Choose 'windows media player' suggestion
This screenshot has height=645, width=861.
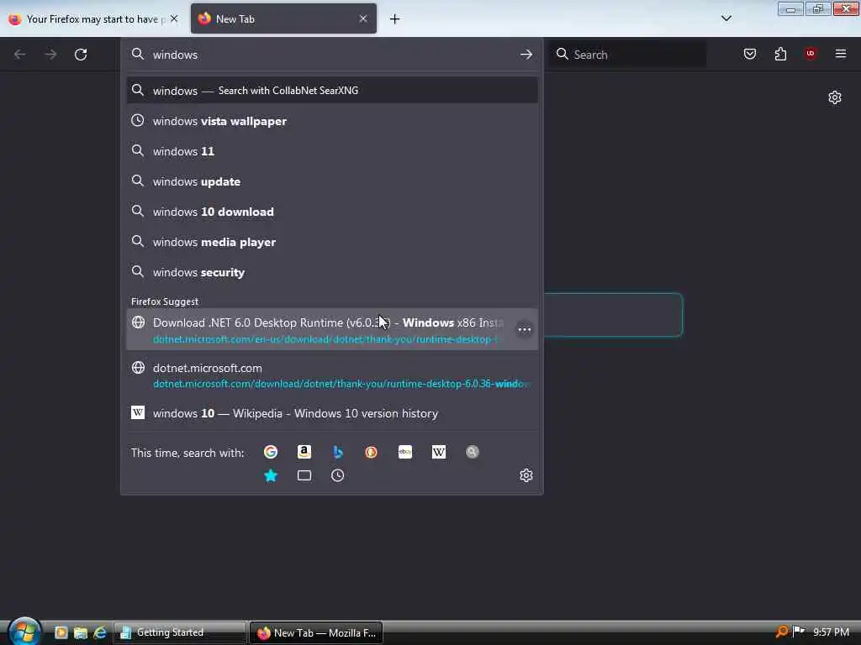332,241
